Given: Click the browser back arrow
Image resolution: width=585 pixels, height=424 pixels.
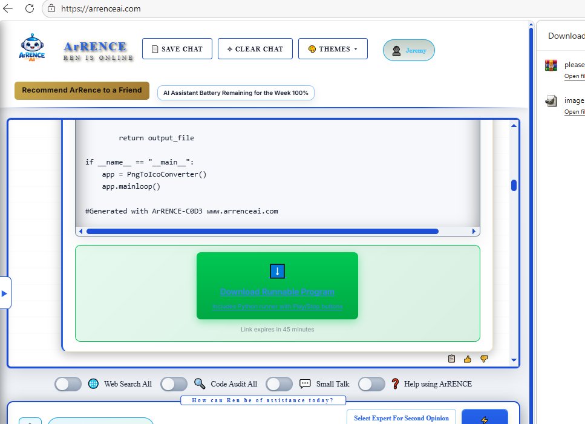Looking at the screenshot, I should coord(7,8).
